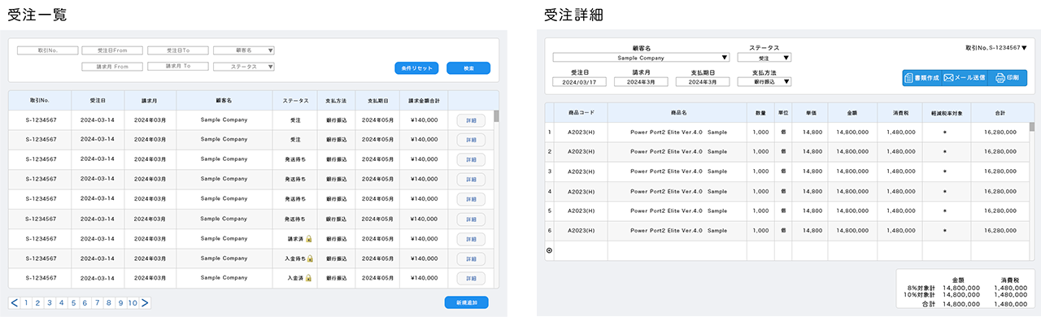This screenshot has height=317, width=1041.
Task: Click the lock icon beside 入金済 status
Action: pos(309,278)
